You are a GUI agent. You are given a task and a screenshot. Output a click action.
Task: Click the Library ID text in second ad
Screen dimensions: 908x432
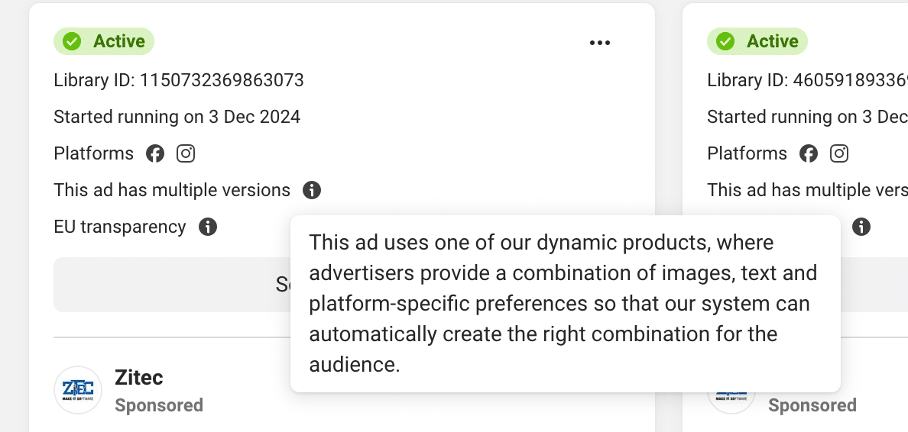point(807,80)
